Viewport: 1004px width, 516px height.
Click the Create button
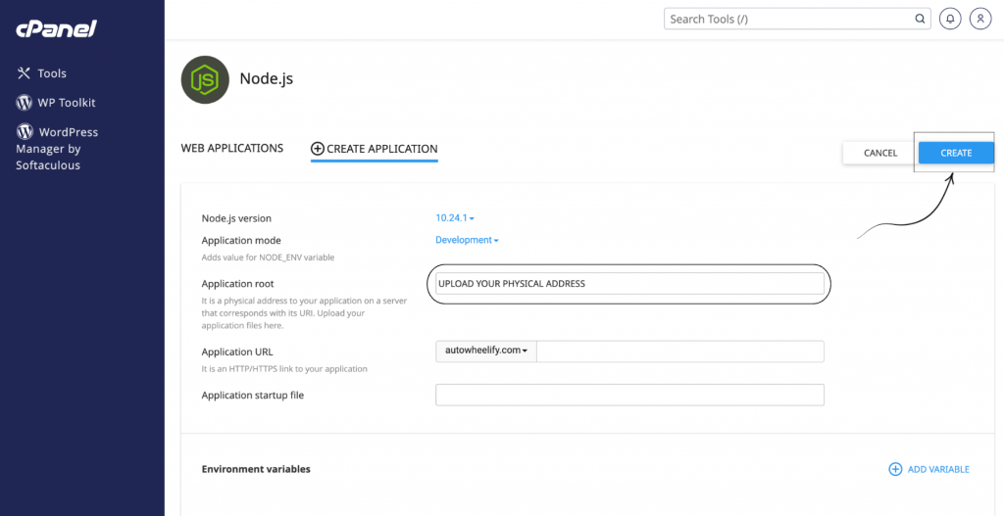(x=956, y=153)
